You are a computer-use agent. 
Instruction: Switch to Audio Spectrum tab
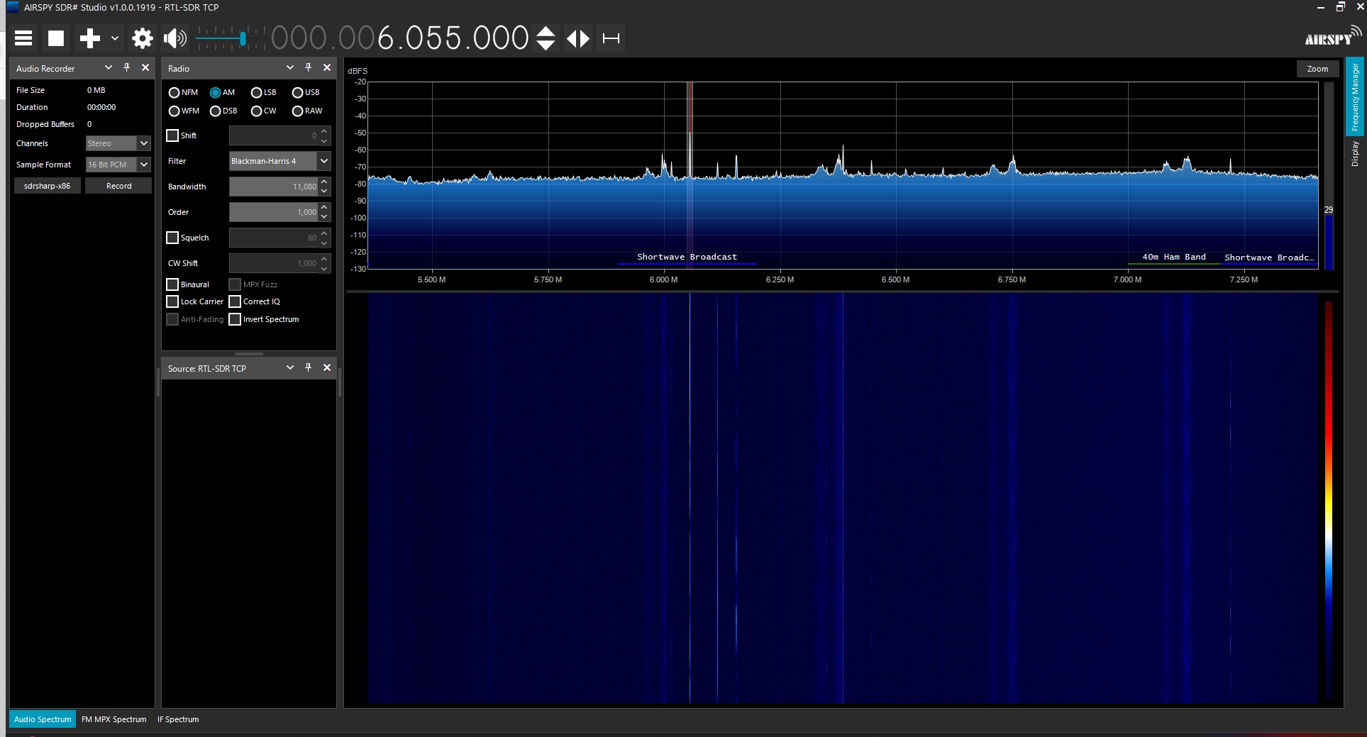(43, 719)
